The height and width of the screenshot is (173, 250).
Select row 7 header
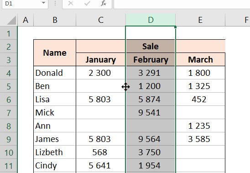point(9,113)
